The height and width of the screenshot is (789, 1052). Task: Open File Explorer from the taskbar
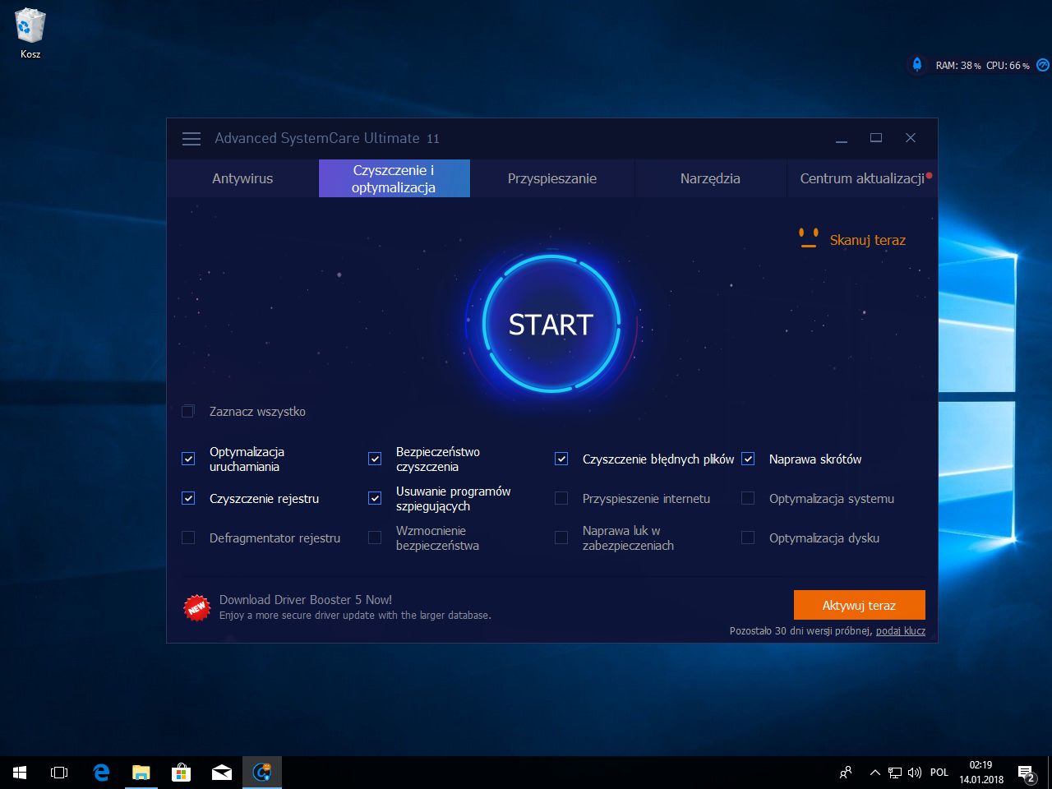tap(141, 773)
